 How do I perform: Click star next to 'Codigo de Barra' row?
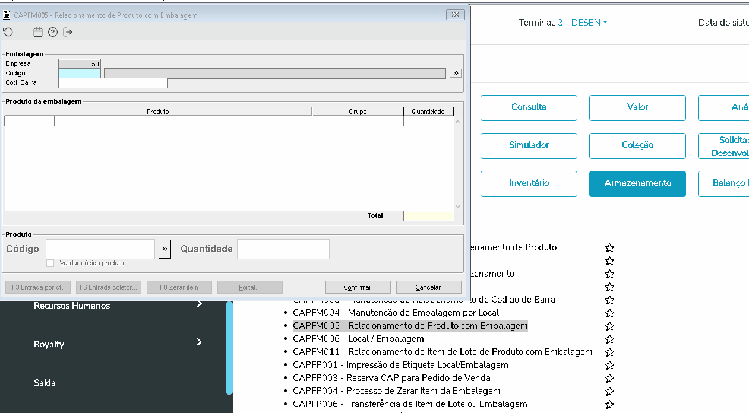point(609,300)
